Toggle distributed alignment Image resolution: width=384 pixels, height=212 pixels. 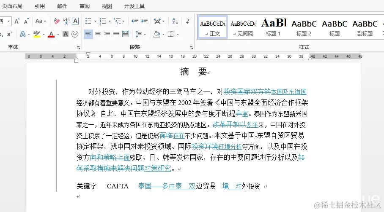tap(126, 34)
